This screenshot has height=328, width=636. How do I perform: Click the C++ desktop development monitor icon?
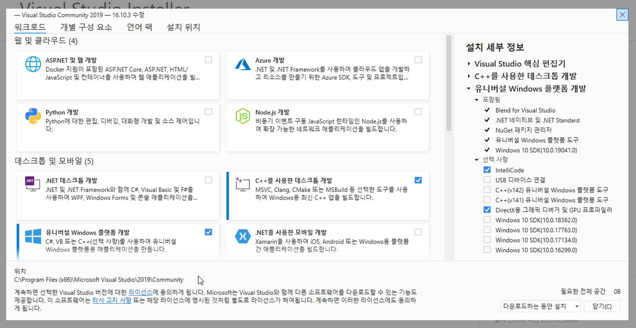[242, 184]
